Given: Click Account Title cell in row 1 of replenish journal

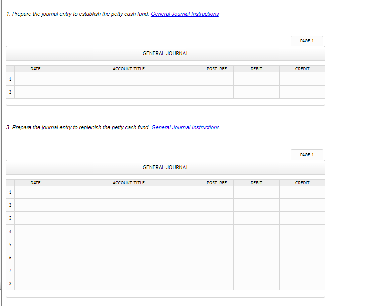Looking at the screenshot, I should coord(128,192).
